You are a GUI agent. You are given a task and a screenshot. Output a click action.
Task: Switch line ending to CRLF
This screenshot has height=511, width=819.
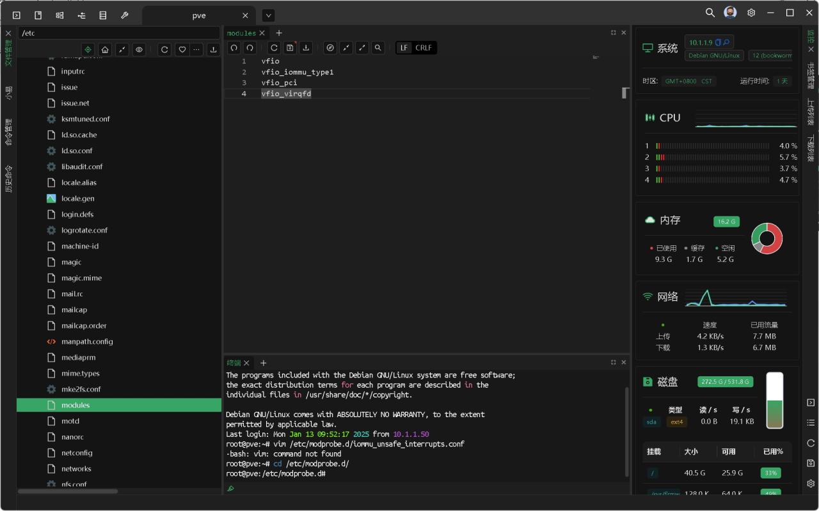click(423, 48)
